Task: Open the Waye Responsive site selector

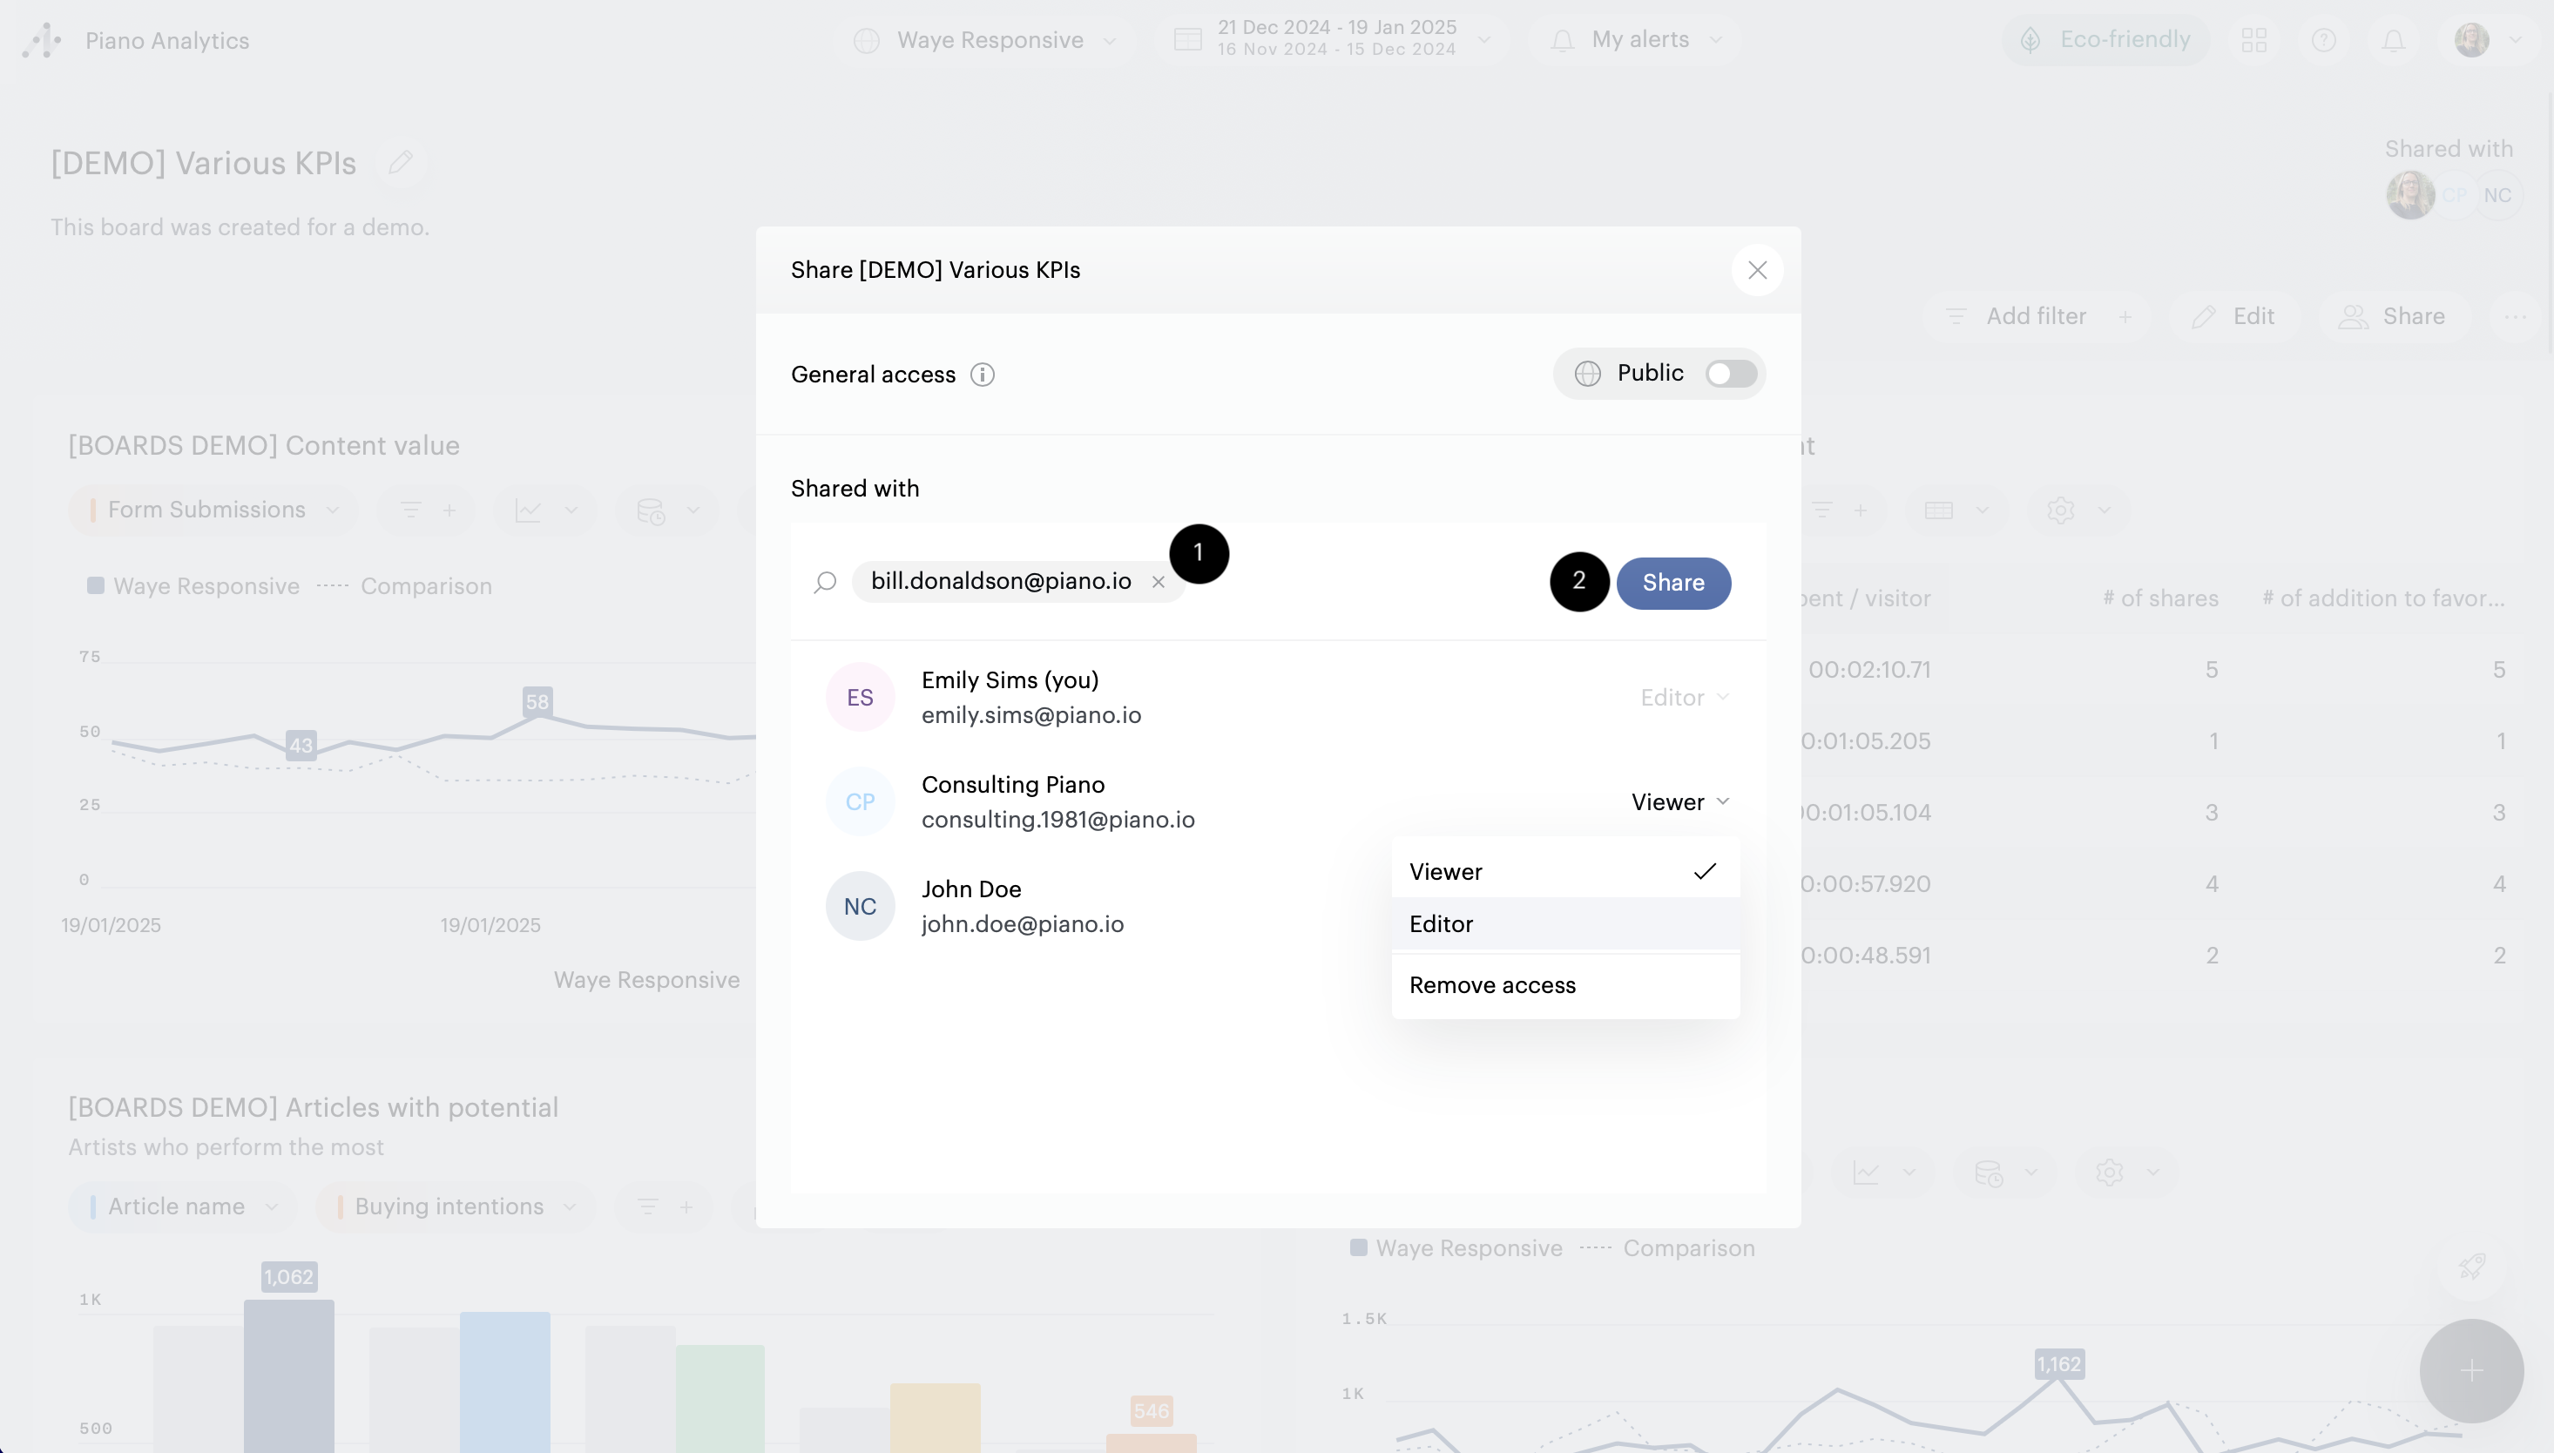Action: click(x=986, y=40)
